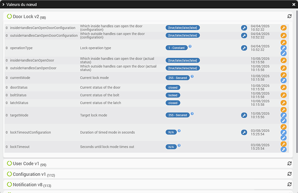
Task: Click help icon beside 1 - Constant value
Action: (190, 46)
